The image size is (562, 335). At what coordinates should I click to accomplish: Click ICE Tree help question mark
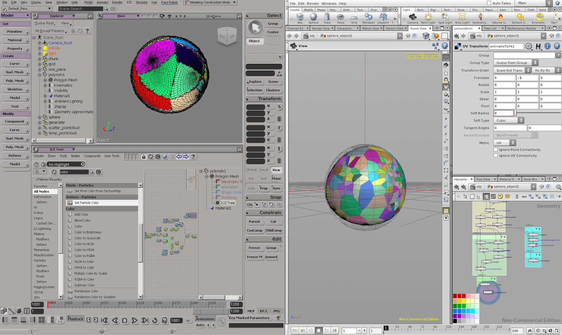(193, 157)
